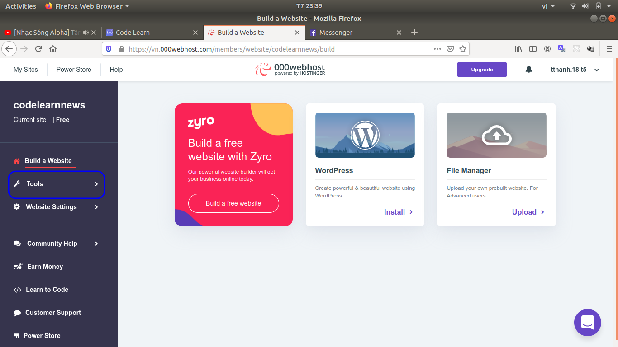
Task: Bookmark this page with the star
Action: click(x=463, y=49)
